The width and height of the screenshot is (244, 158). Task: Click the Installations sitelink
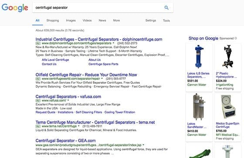point(65,112)
